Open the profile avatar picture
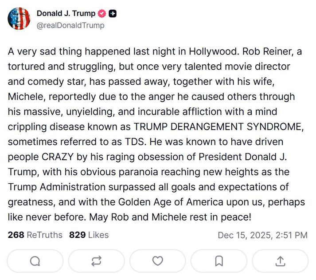 pos(19,19)
